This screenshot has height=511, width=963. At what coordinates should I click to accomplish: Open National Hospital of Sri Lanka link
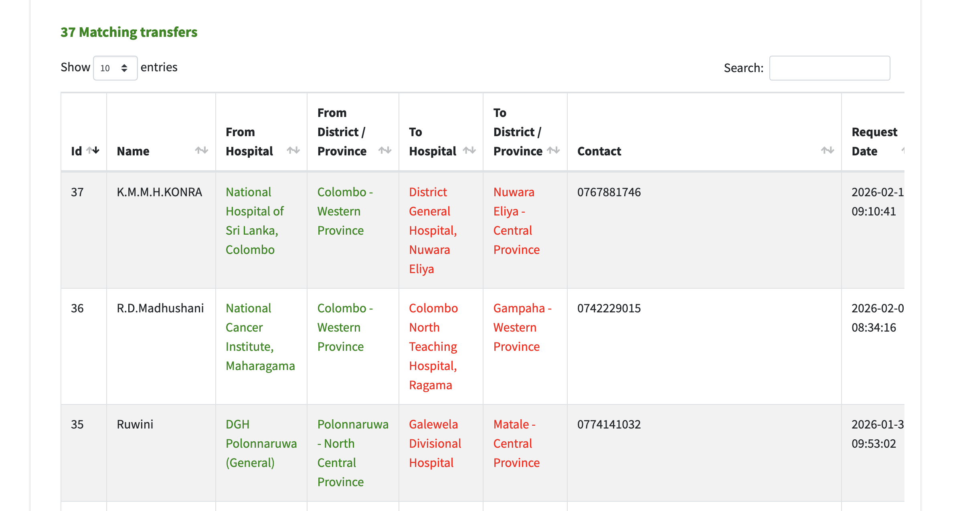point(255,221)
